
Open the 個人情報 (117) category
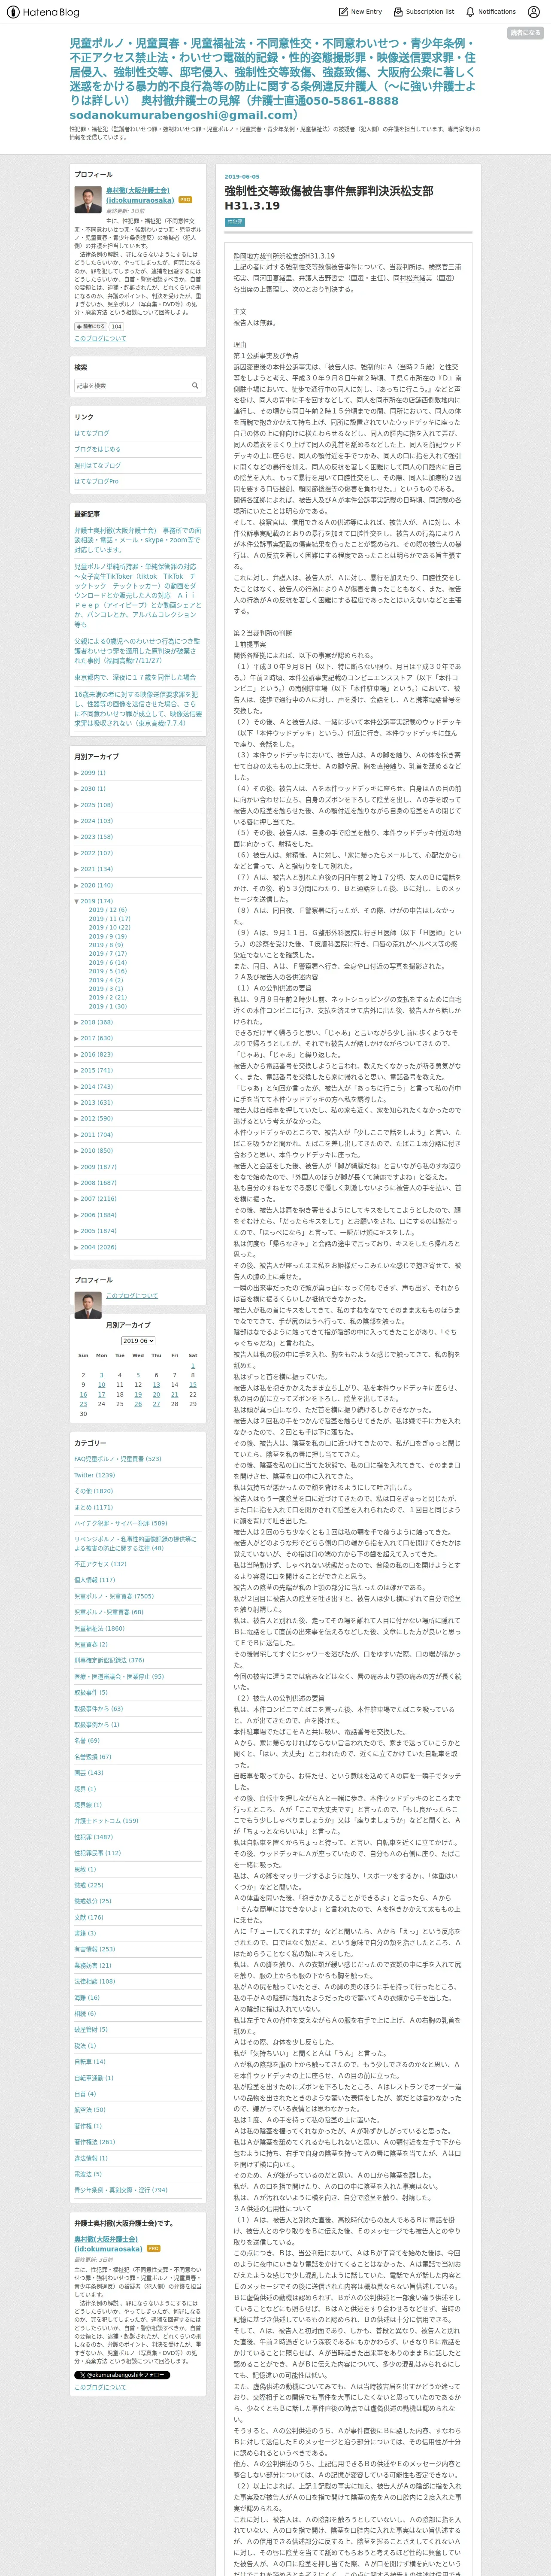pyautogui.click(x=94, y=1580)
